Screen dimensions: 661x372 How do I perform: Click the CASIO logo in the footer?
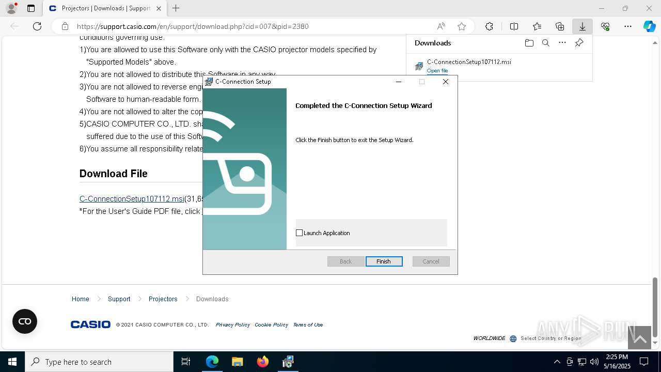[90, 324]
